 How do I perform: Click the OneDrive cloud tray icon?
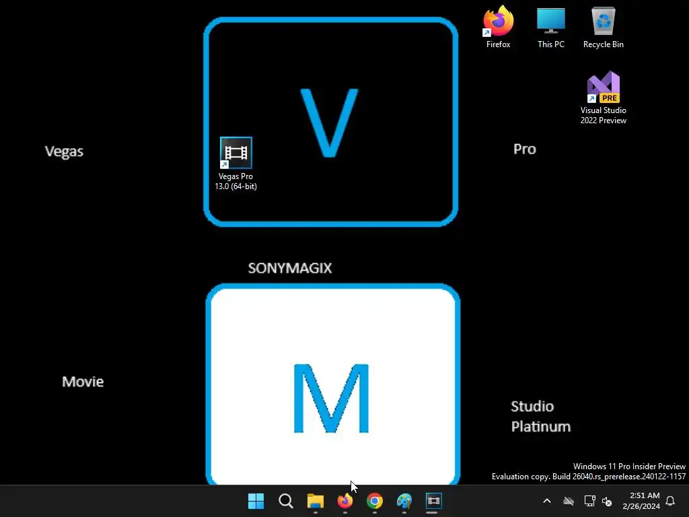pyautogui.click(x=569, y=501)
